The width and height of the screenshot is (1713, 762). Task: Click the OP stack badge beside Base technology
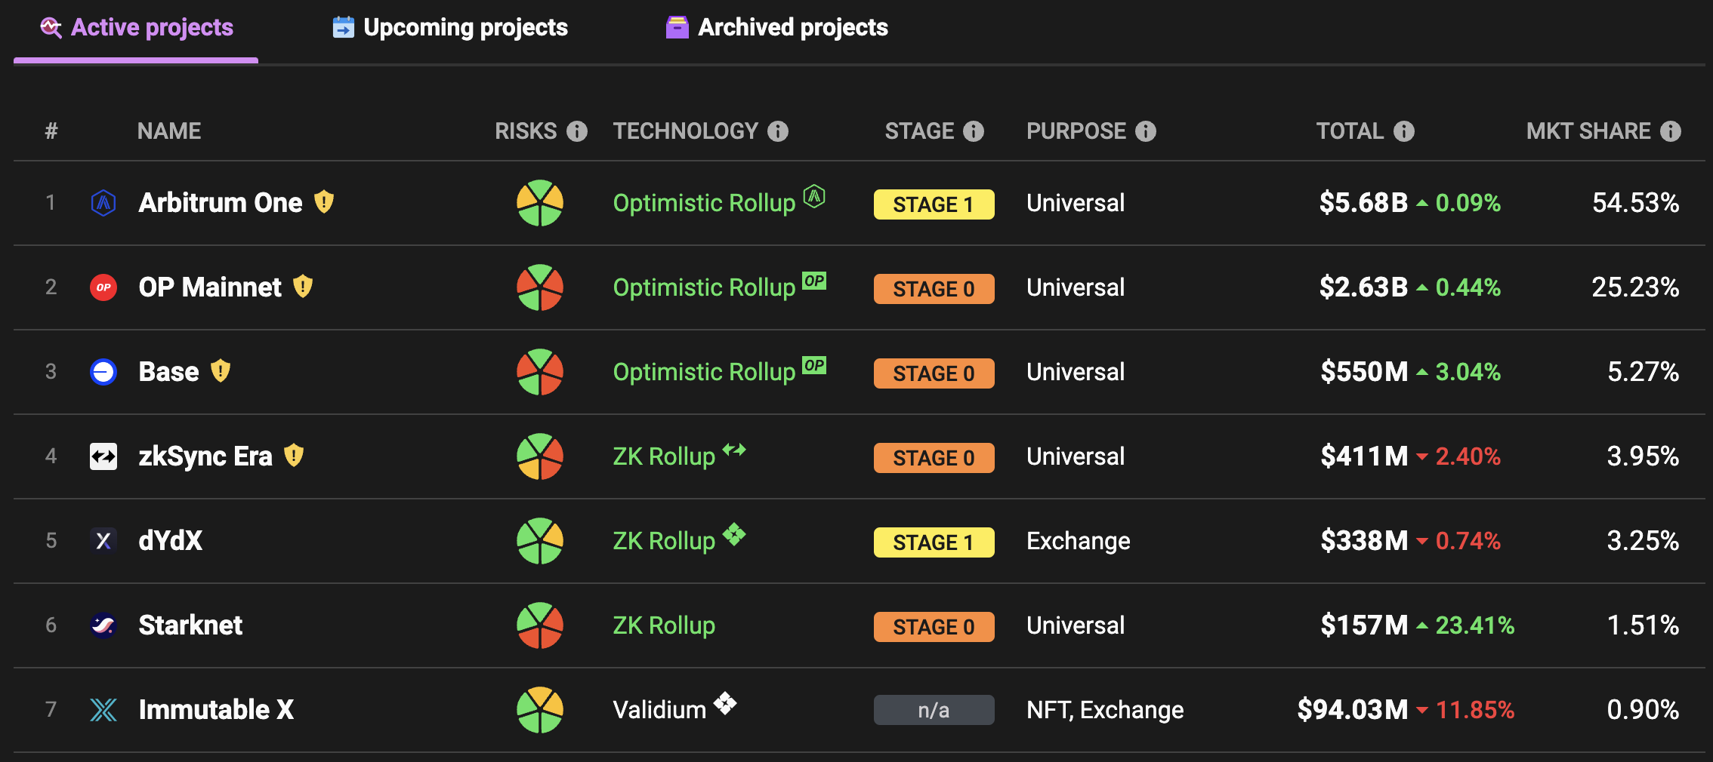814,365
